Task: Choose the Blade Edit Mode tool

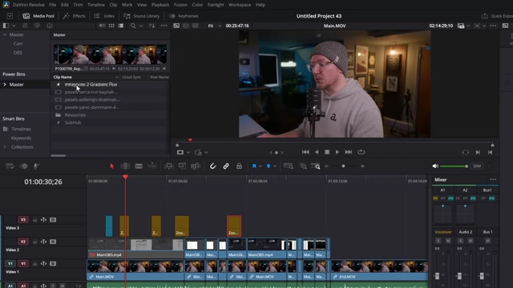Action: (x=139, y=166)
